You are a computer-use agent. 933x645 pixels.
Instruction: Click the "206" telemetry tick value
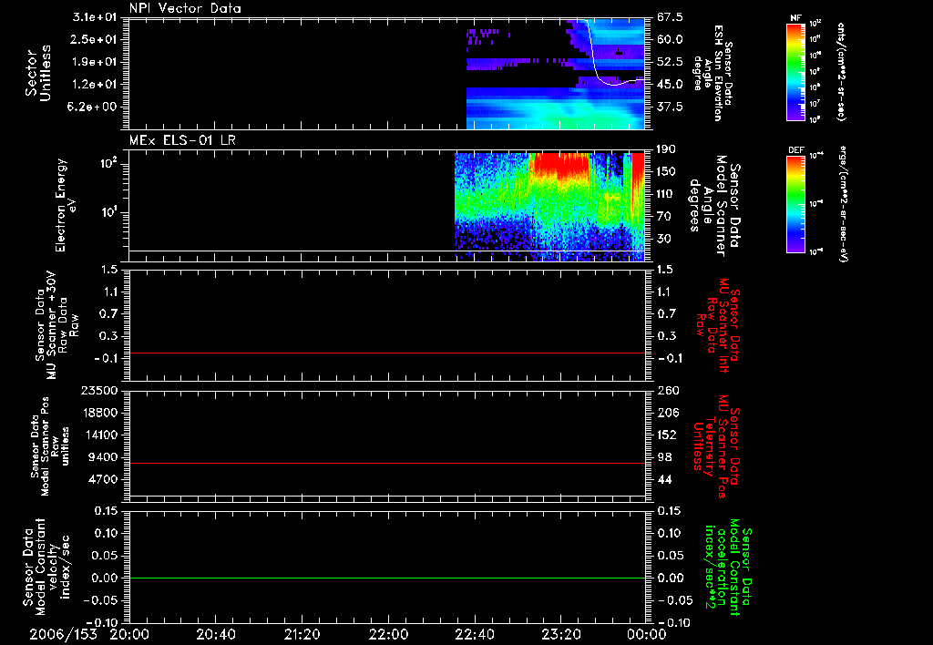tap(667, 413)
